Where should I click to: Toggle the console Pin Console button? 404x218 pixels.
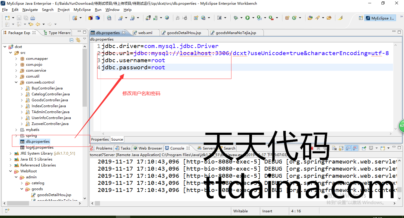click(364, 148)
